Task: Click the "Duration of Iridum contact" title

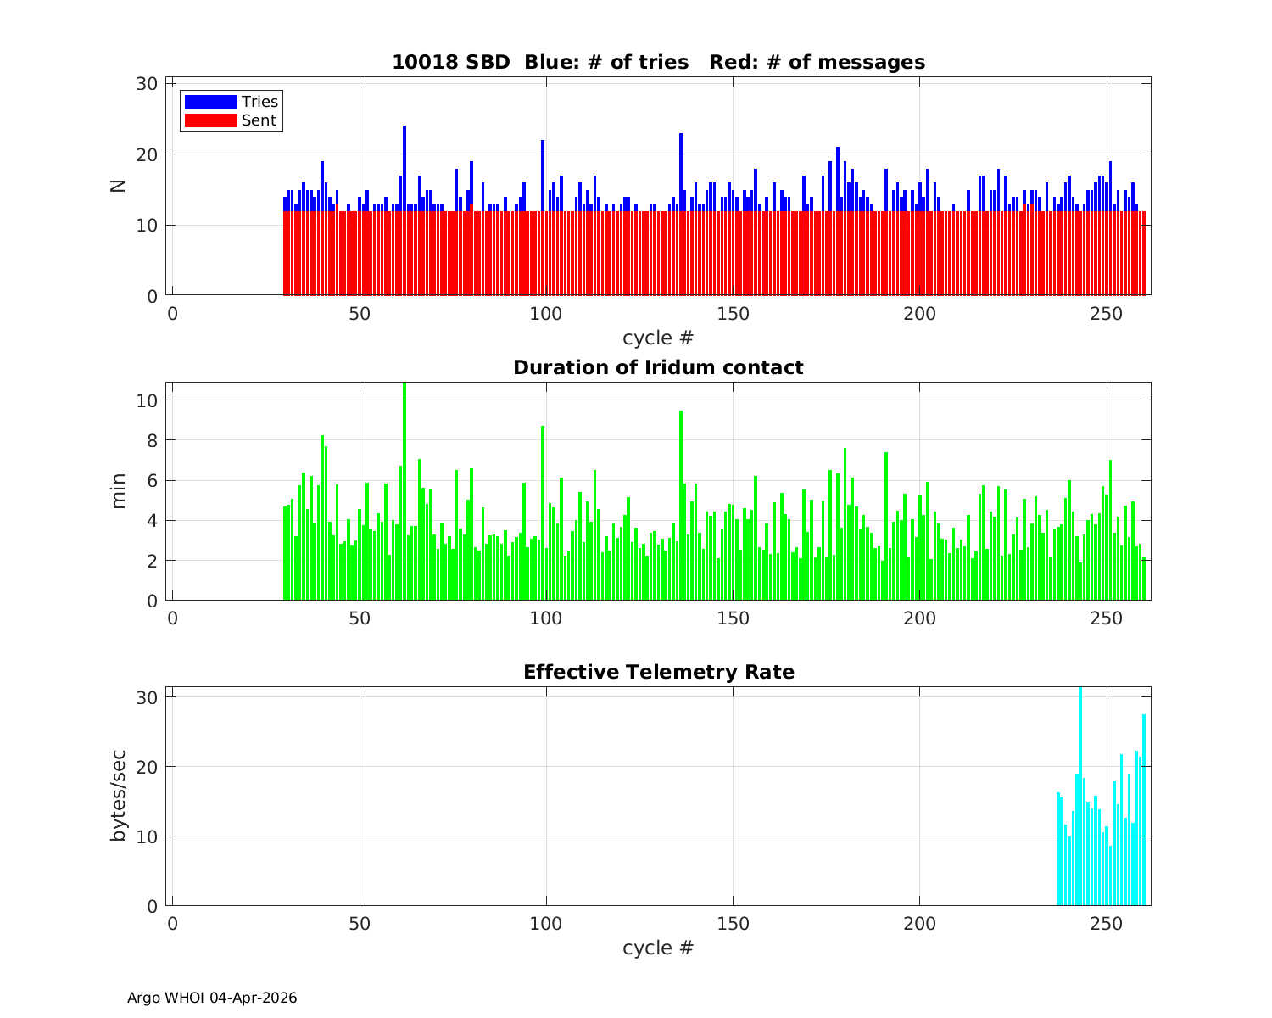Action: coord(658,367)
